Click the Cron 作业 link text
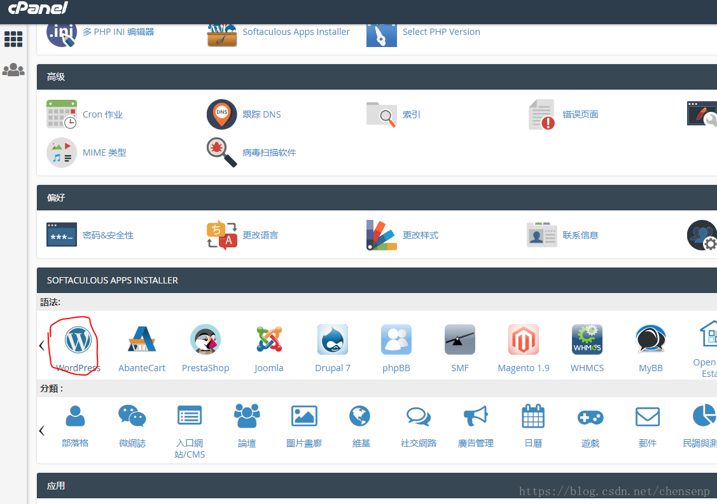This screenshot has height=504, width=717. (x=102, y=114)
